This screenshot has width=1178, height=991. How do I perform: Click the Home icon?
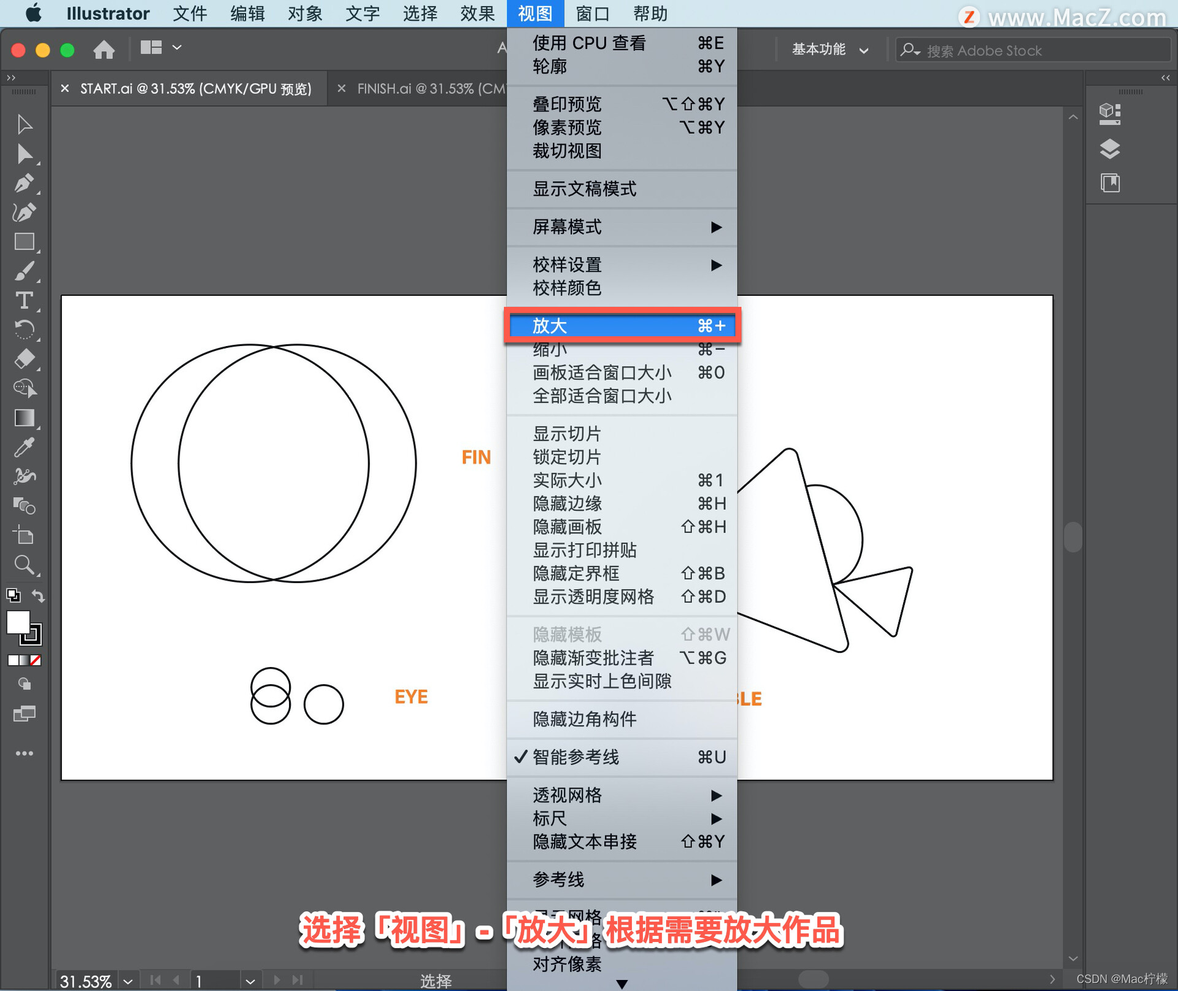coord(104,49)
